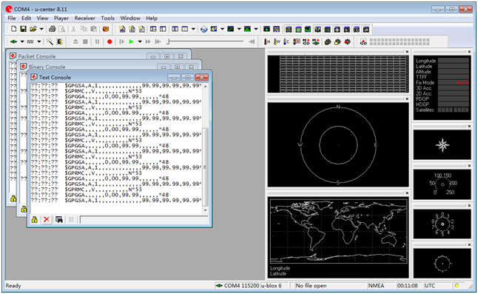Toggle the lock in Binary Console
The height and width of the screenshot is (294, 478).
[x=24, y=210]
